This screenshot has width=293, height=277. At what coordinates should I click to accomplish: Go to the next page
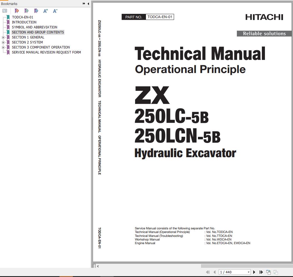coord(254,272)
